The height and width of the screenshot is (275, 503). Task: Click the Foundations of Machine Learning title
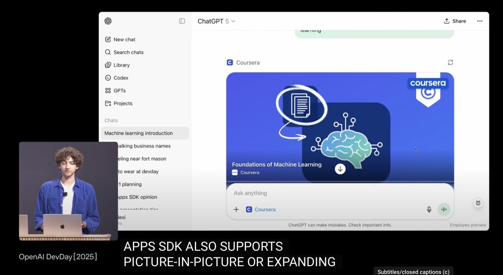[x=277, y=164]
